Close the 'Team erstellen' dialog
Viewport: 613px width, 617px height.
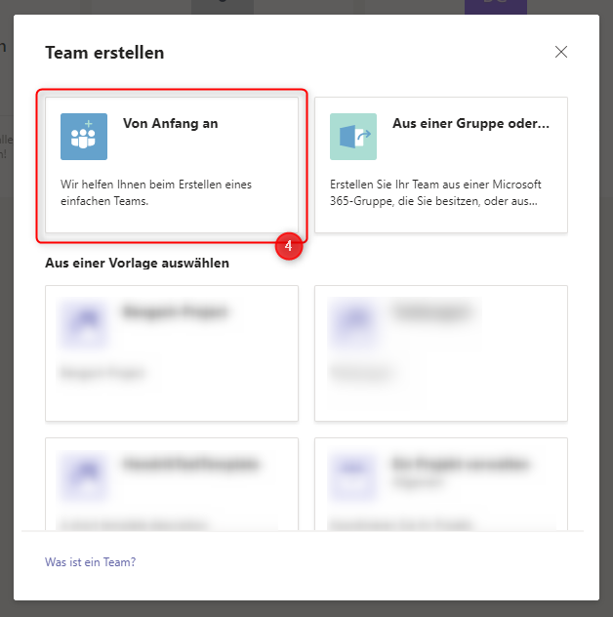tap(561, 52)
